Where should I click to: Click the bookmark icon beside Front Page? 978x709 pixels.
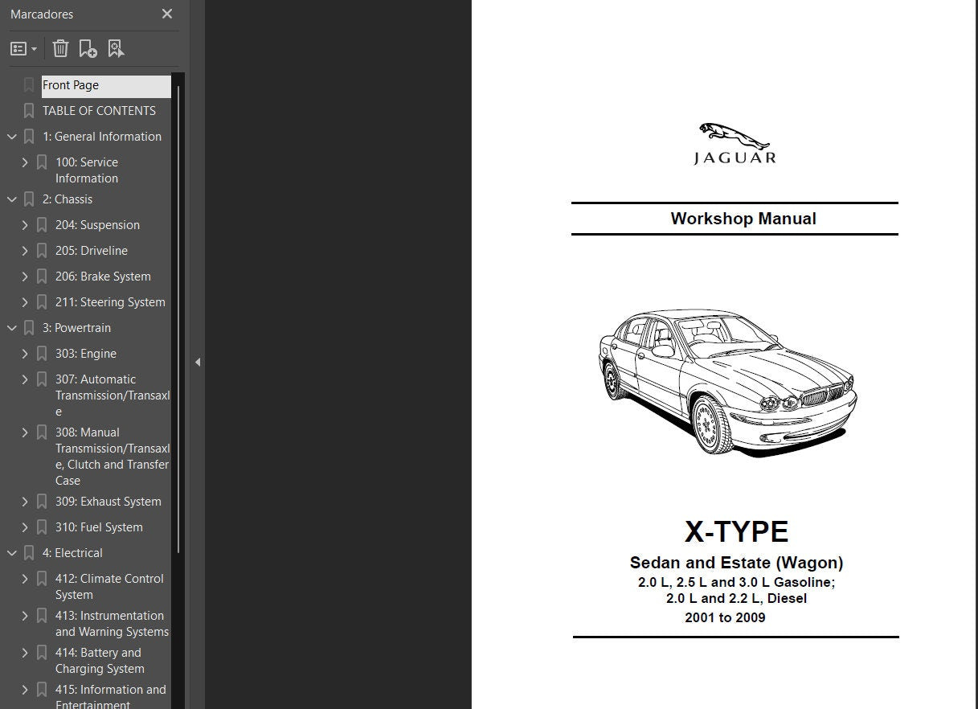click(x=29, y=85)
